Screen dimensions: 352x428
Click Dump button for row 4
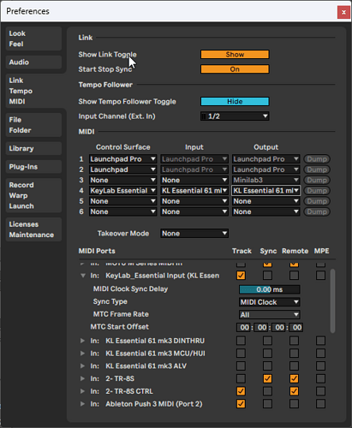(x=317, y=191)
